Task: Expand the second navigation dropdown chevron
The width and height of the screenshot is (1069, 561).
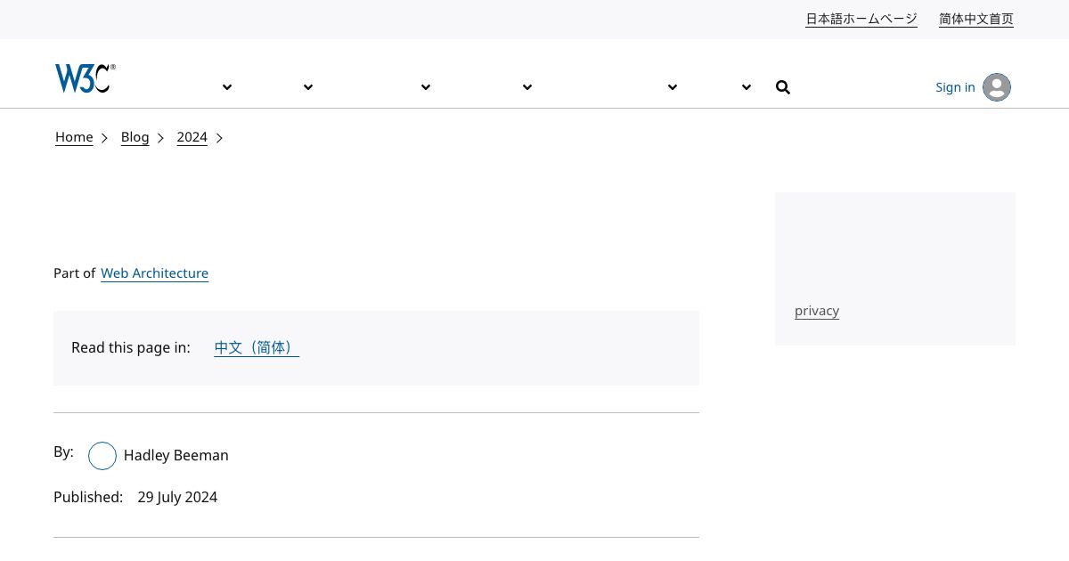Action: coord(308,86)
